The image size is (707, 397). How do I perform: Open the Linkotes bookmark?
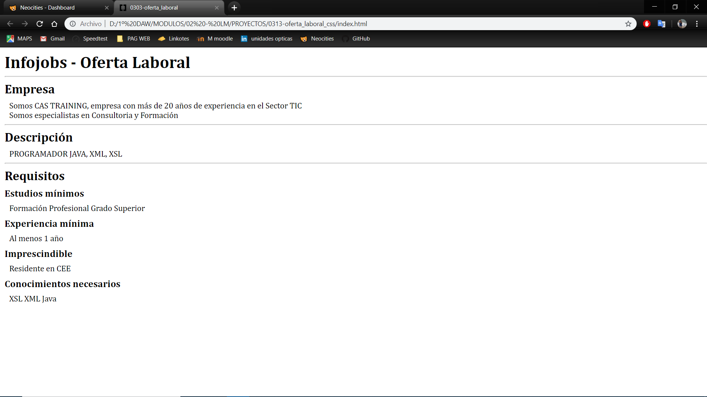click(173, 39)
